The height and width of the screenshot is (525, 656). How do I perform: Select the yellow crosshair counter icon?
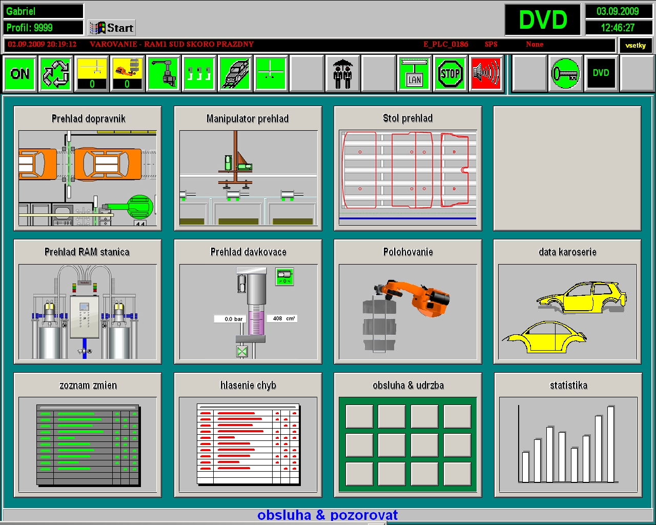92,74
